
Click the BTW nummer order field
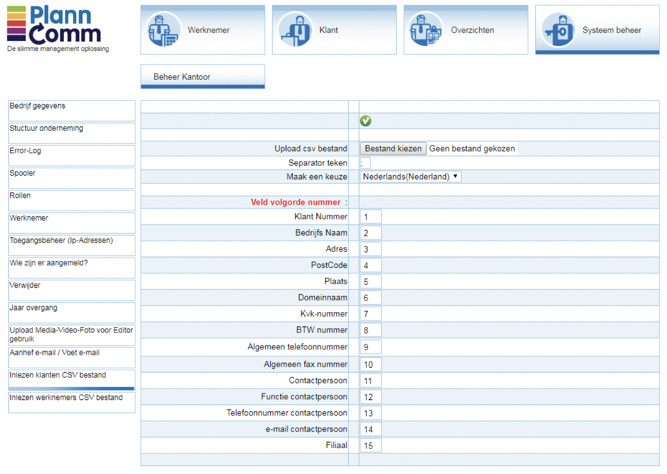[x=370, y=330]
